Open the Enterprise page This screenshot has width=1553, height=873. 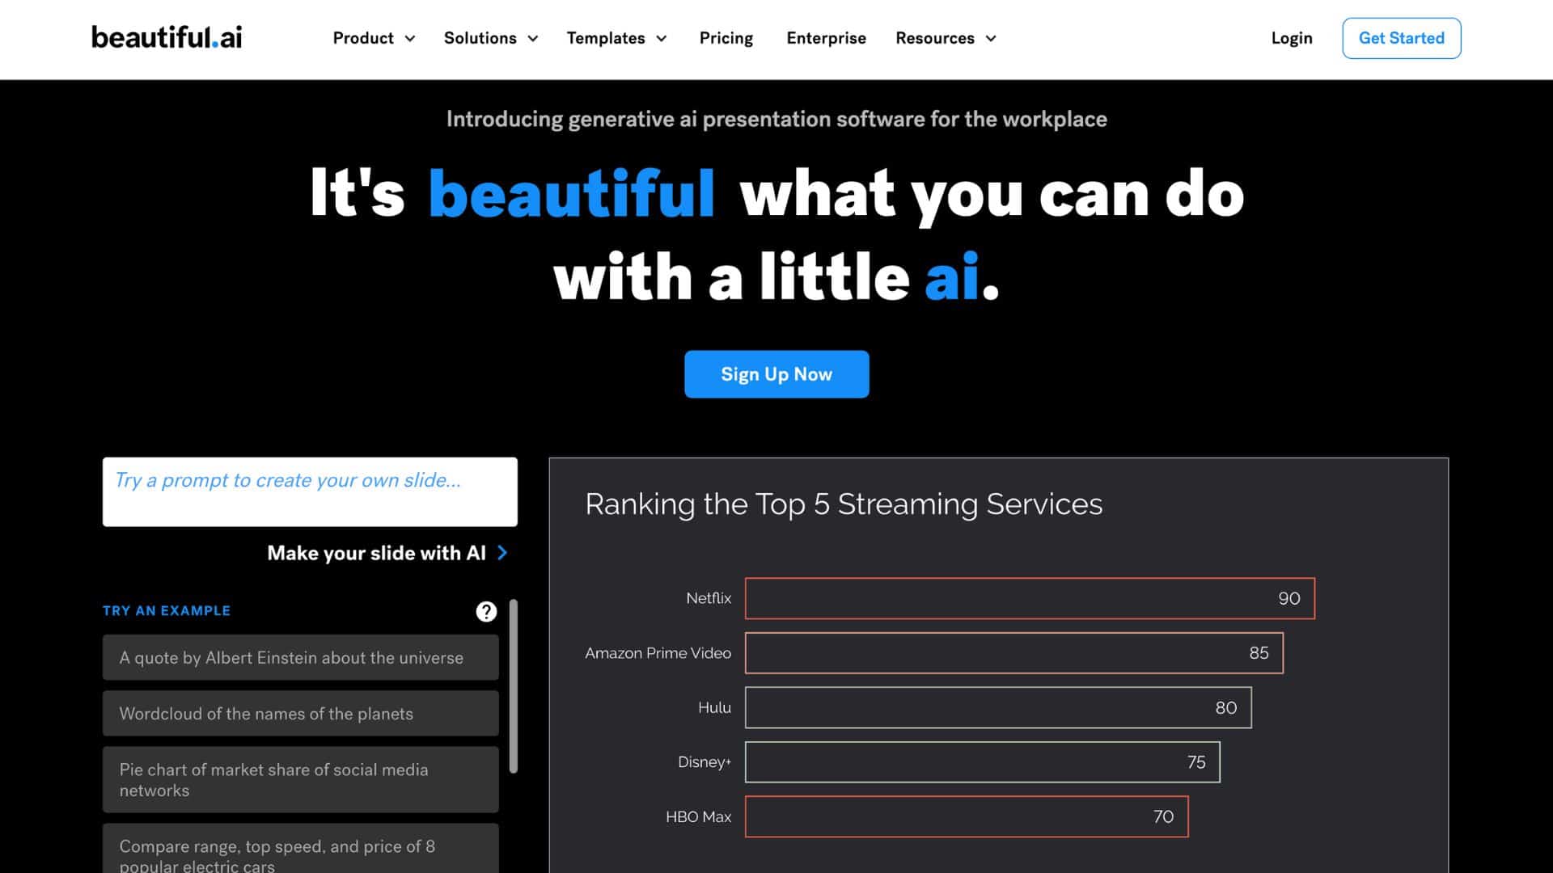pos(826,38)
